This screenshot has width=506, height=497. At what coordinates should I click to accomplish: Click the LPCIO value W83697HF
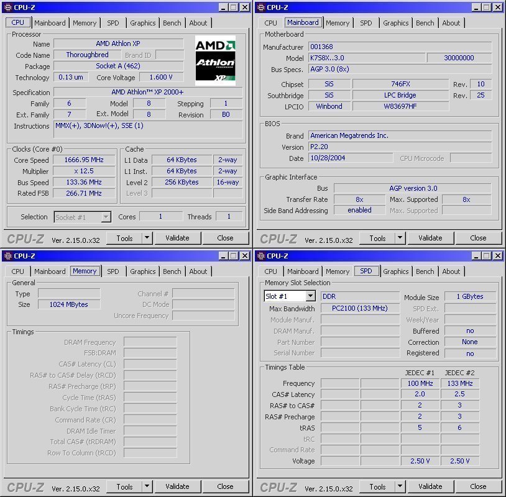click(x=400, y=106)
